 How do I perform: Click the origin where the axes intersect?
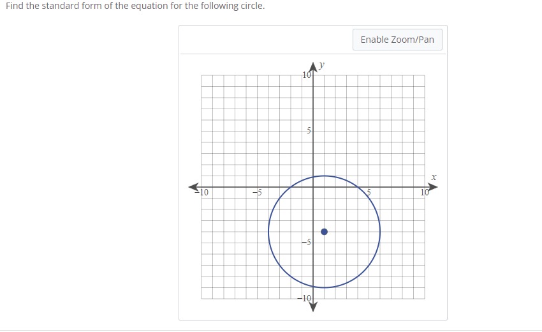(313, 187)
